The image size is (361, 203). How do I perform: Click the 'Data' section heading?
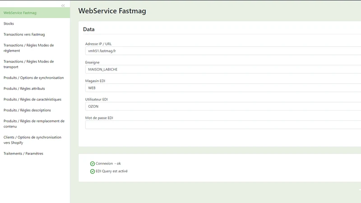(89, 29)
